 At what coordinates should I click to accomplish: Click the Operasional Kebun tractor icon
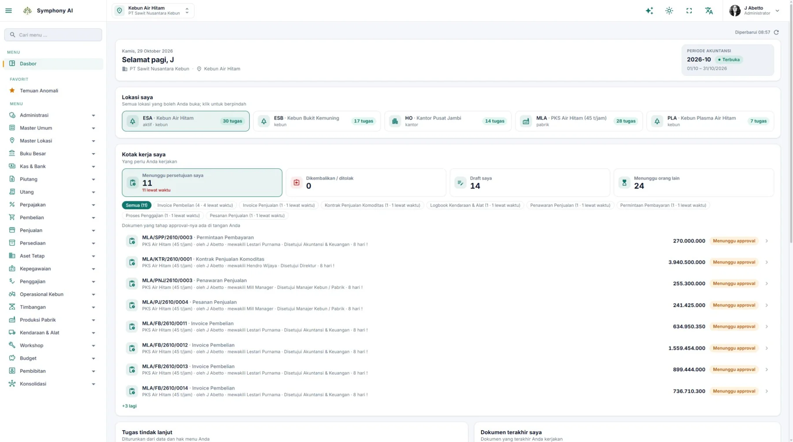pyautogui.click(x=12, y=294)
